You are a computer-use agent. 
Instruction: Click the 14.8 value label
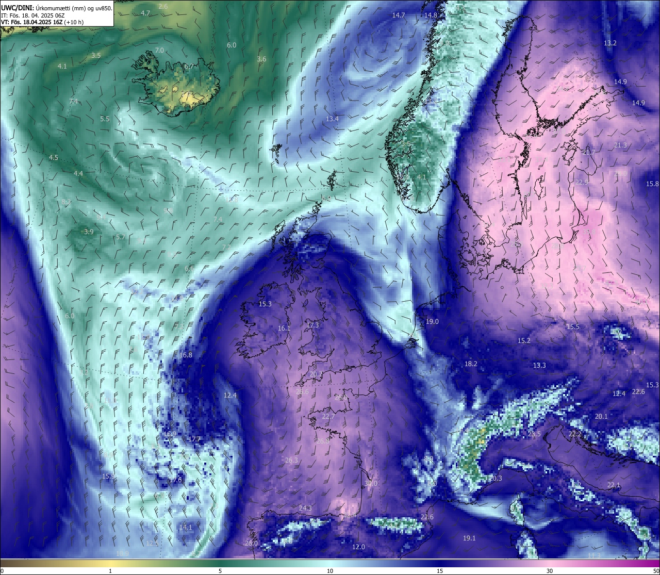pos(431,15)
